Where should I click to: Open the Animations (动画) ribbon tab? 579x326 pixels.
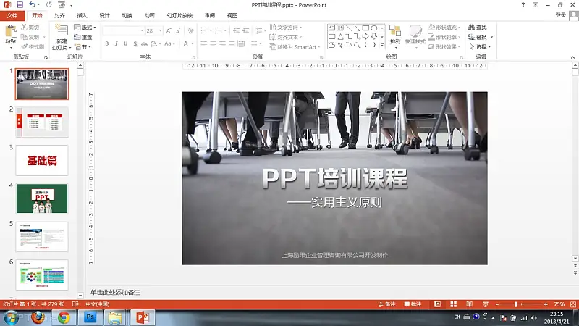click(x=148, y=15)
